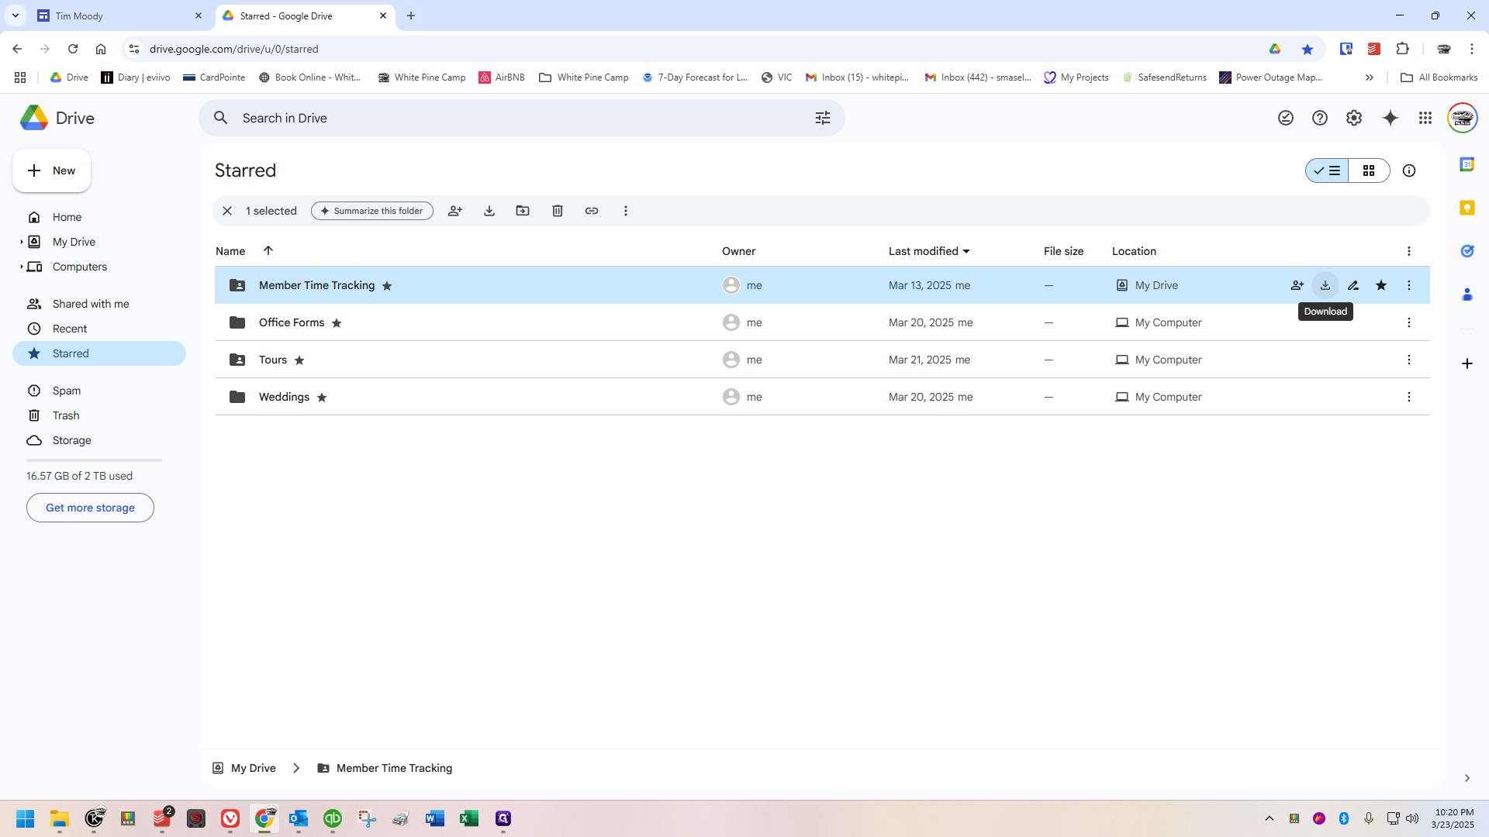Screen dimensions: 1489x837
Task: Click the Move to folder icon
Action: [x=523, y=211]
